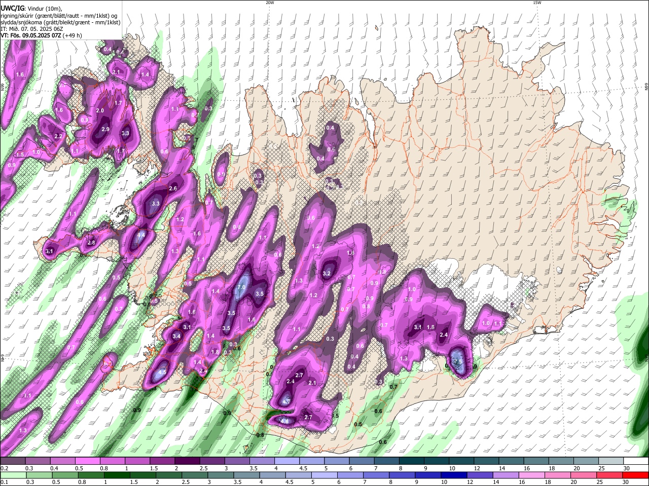The width and height of the screenshot is (649, 486).
Task: Click the '7.0' precipitation value on the map
Action: 241,287
